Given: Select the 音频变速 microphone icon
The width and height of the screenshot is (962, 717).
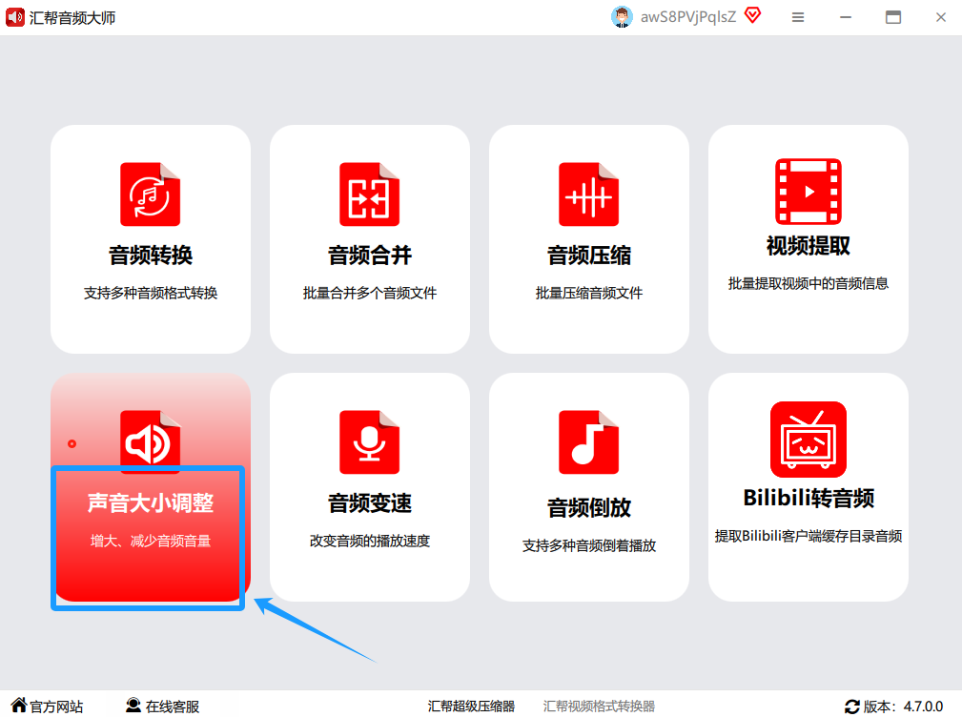Looking at the screenshot, I should (x=369, y=441).
